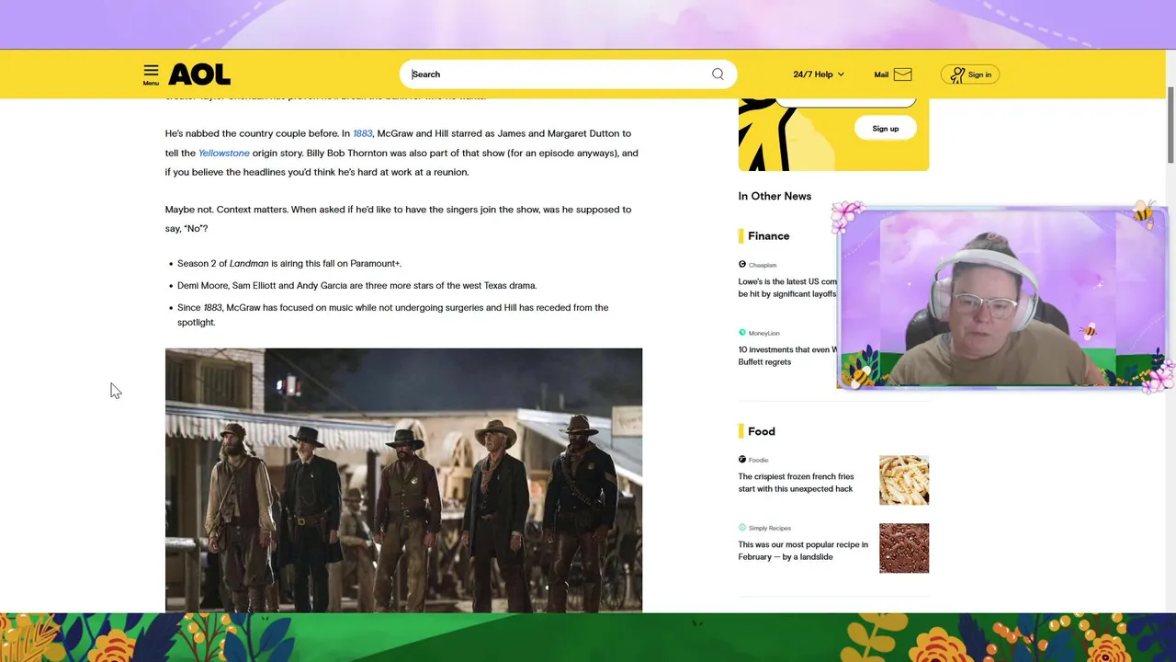Click the Landman Season 2 bullet text
The image size is (1176, 662).
[289, 263]
